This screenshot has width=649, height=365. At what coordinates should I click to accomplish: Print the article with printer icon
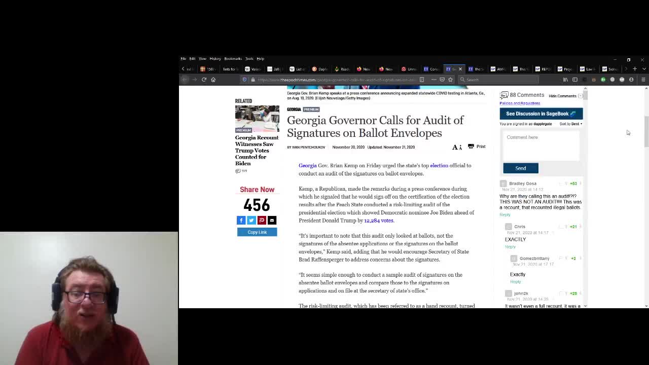[x=471, y=146]
